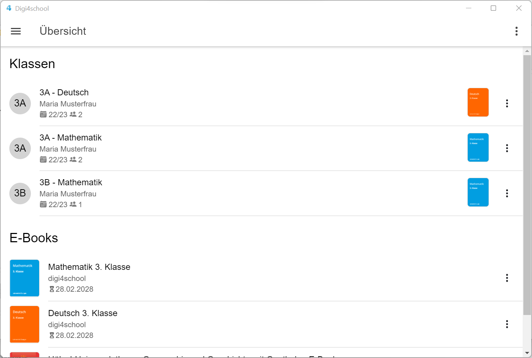This screenshot has width=532, height=358.
Task: Click the orange Deutsch e-book cover
Action: pos(24,324)
